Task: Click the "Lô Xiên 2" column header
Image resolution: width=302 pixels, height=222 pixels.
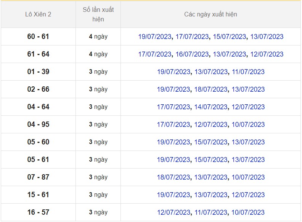Action: pos(38,15)
